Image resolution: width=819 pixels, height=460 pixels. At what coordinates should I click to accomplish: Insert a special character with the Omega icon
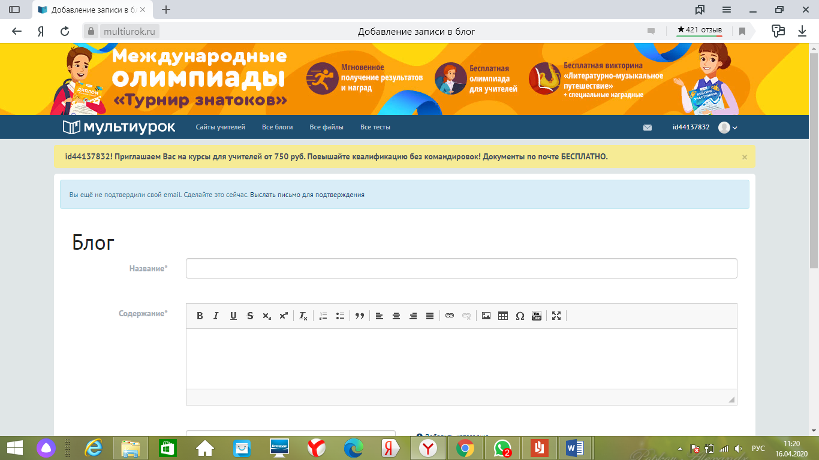[x=520, y=316]
